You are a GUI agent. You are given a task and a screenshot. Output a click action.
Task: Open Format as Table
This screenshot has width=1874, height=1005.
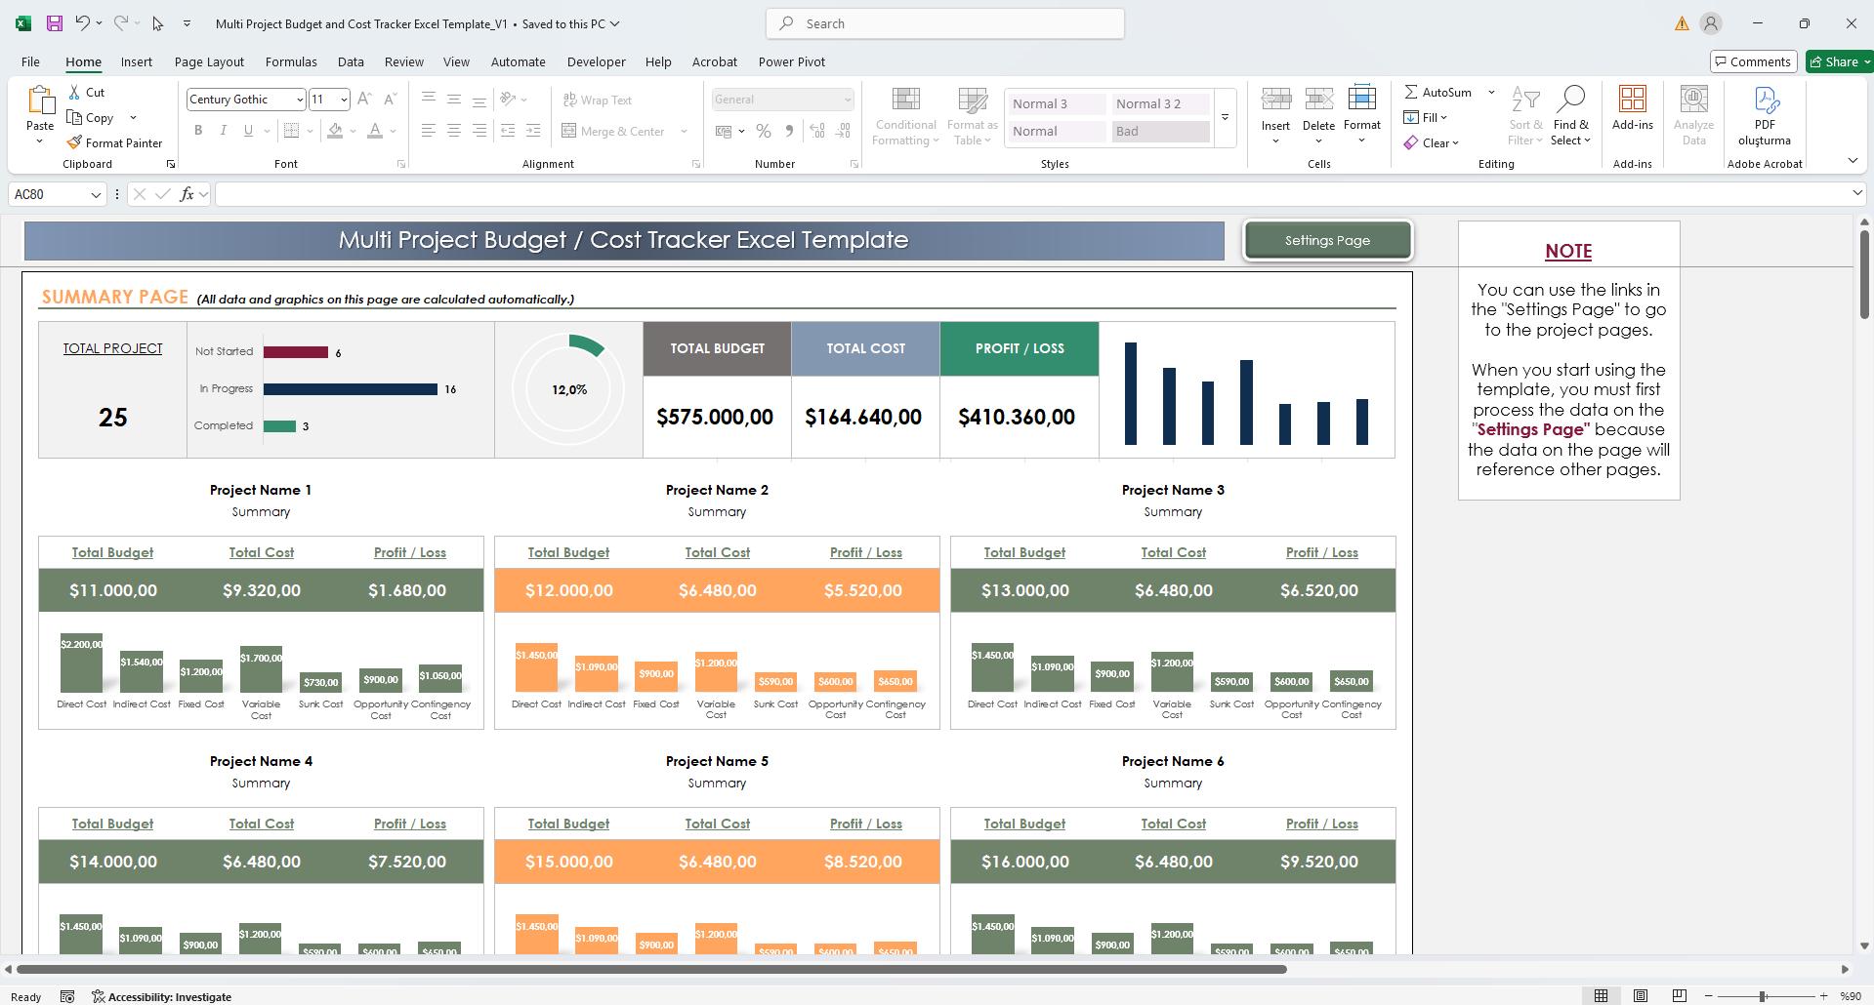tap(972, 116)
